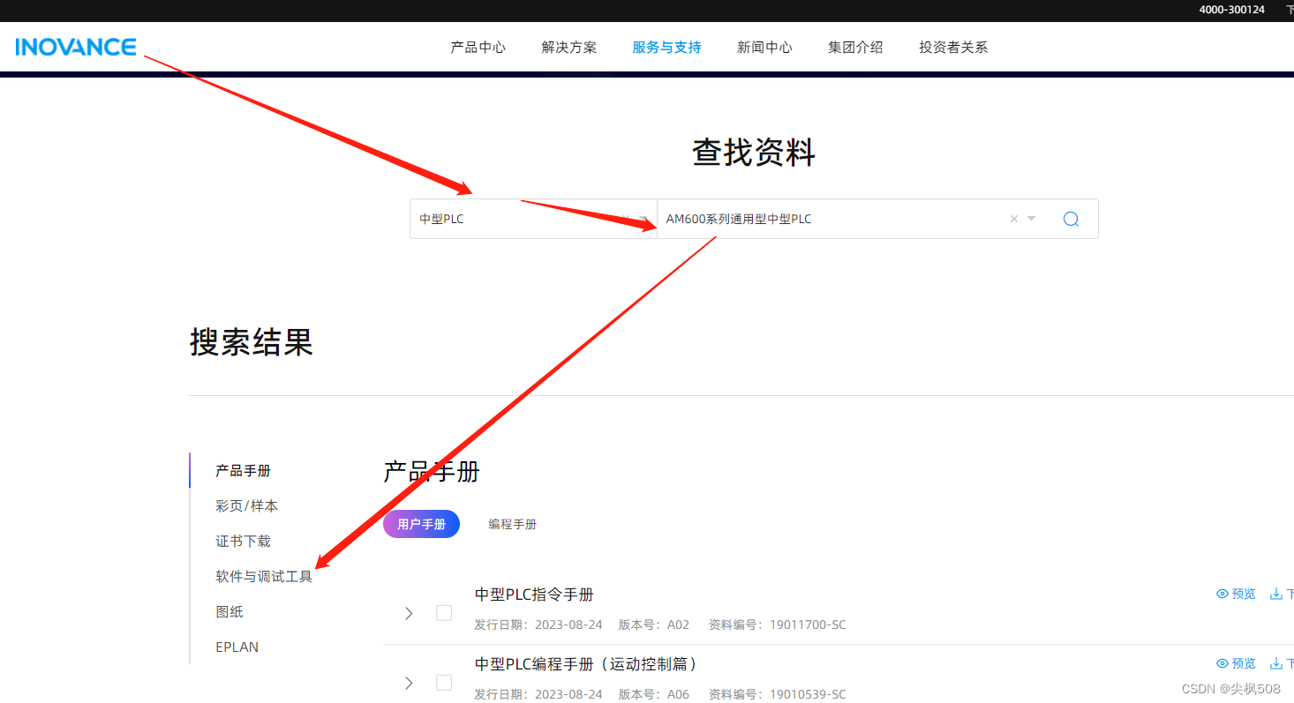Screen dimensions: 1294x703
Task: Open the 解决方案 menu
Action: point(569,48)
